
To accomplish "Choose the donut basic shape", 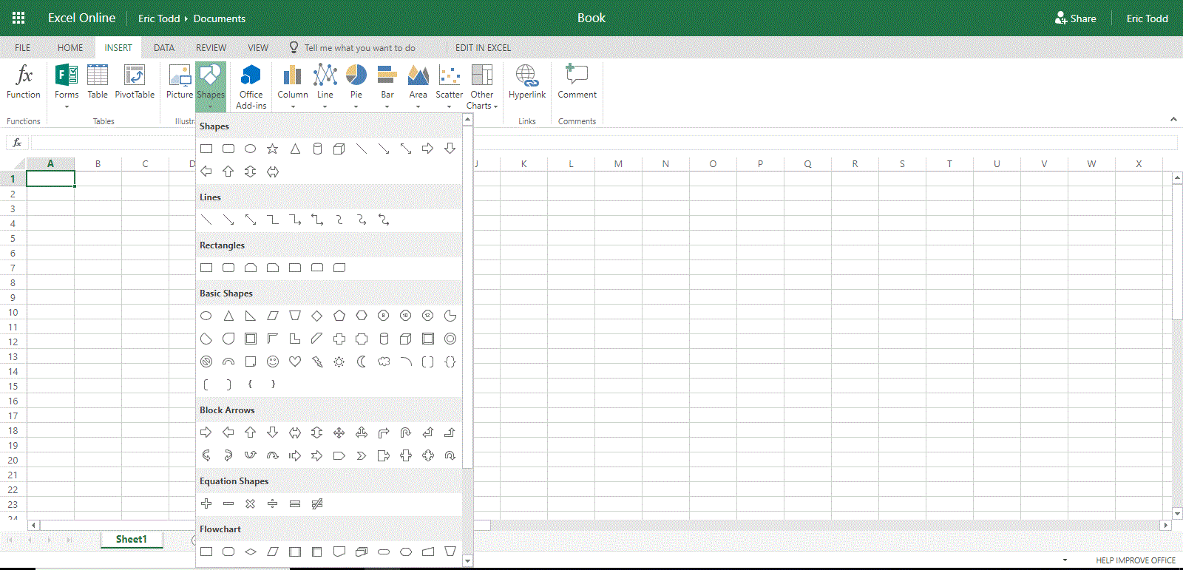I will [450, 339].
